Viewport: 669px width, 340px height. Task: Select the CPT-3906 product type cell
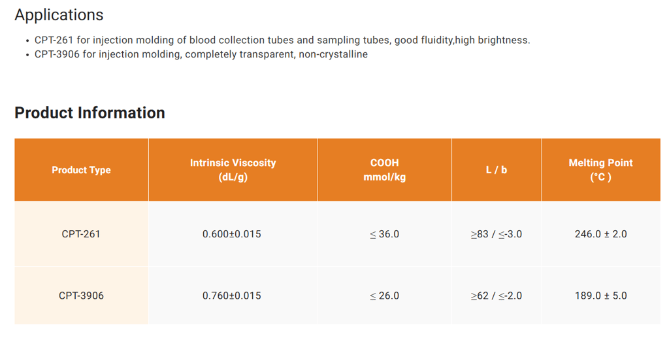pyautogui.click(x=81, y=296)
